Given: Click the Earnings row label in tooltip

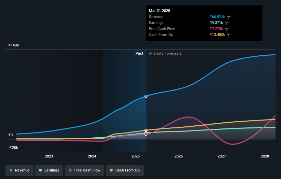Looking at the screenshot, I should [156, 23].
